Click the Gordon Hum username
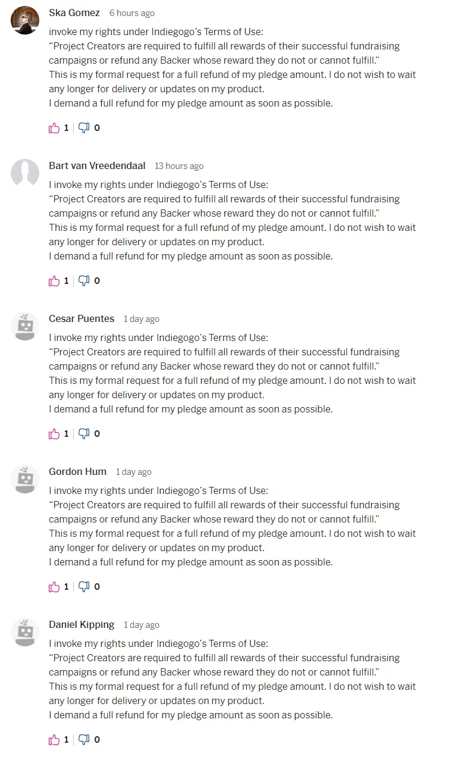The width and height of the screenshot is (455, 763). (x=77, y=472)
